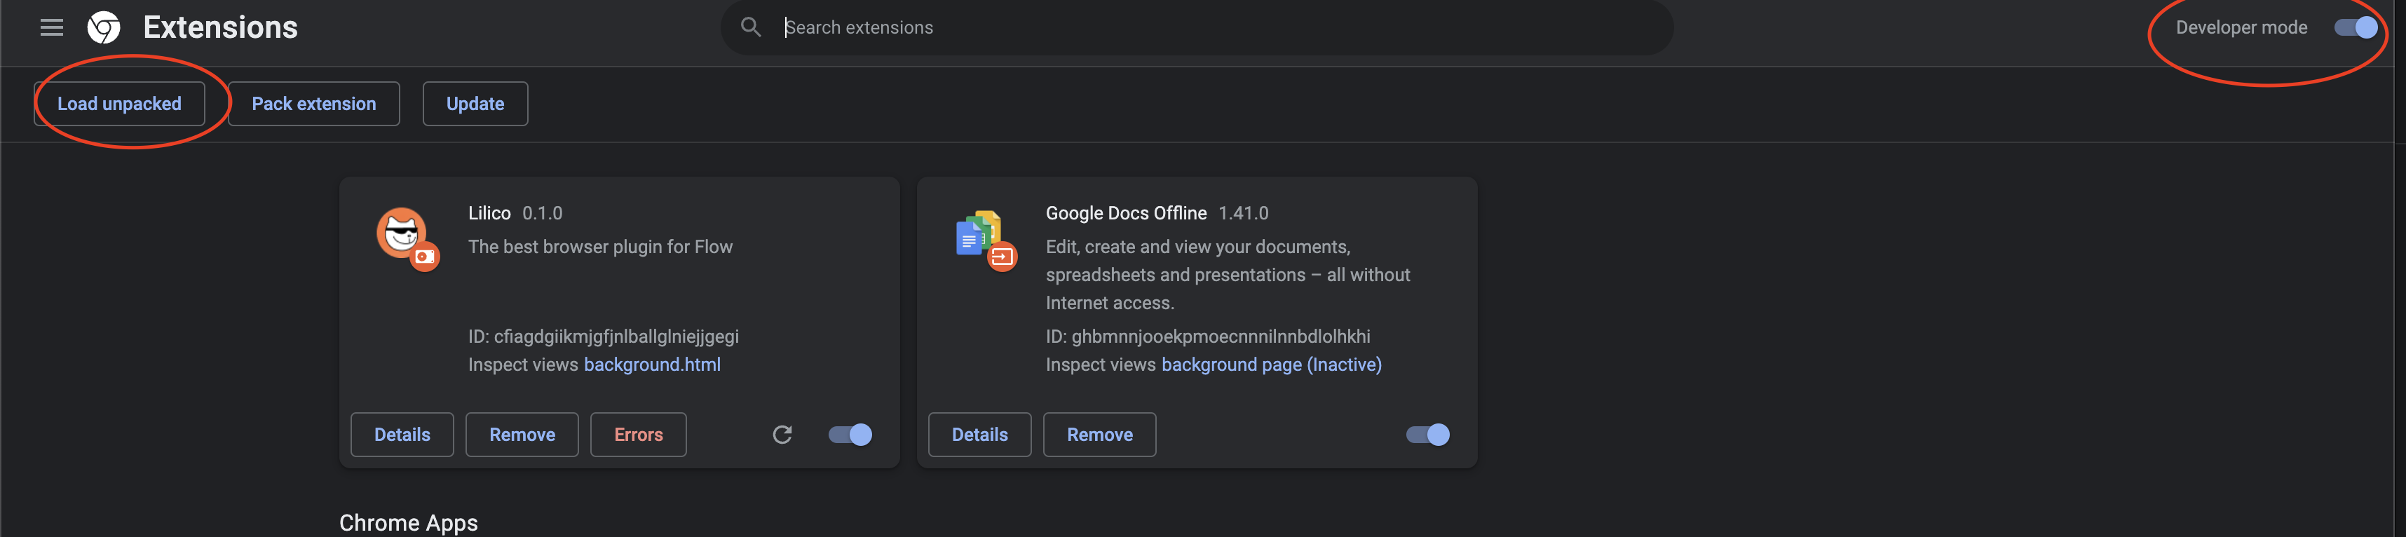Remove the Lilico extension
The width and height of the screenshot is (2406, 537).
tap(522, 434)
